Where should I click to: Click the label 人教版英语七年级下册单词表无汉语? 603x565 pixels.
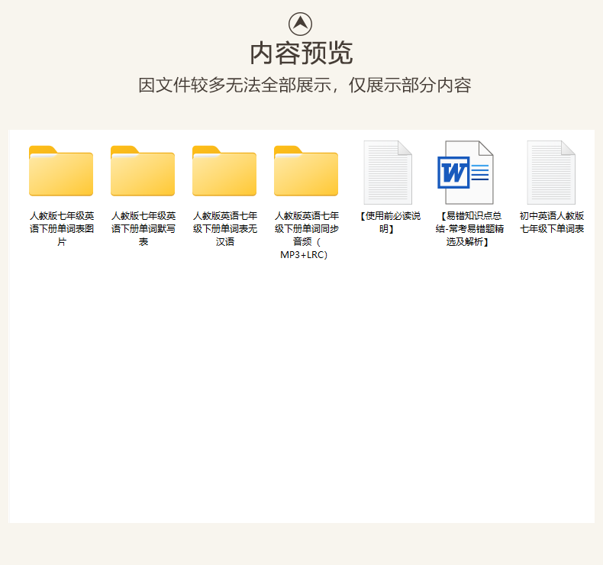click(225, 229)
